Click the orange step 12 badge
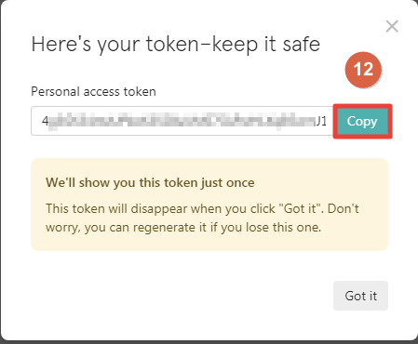 tap(363, 70)
